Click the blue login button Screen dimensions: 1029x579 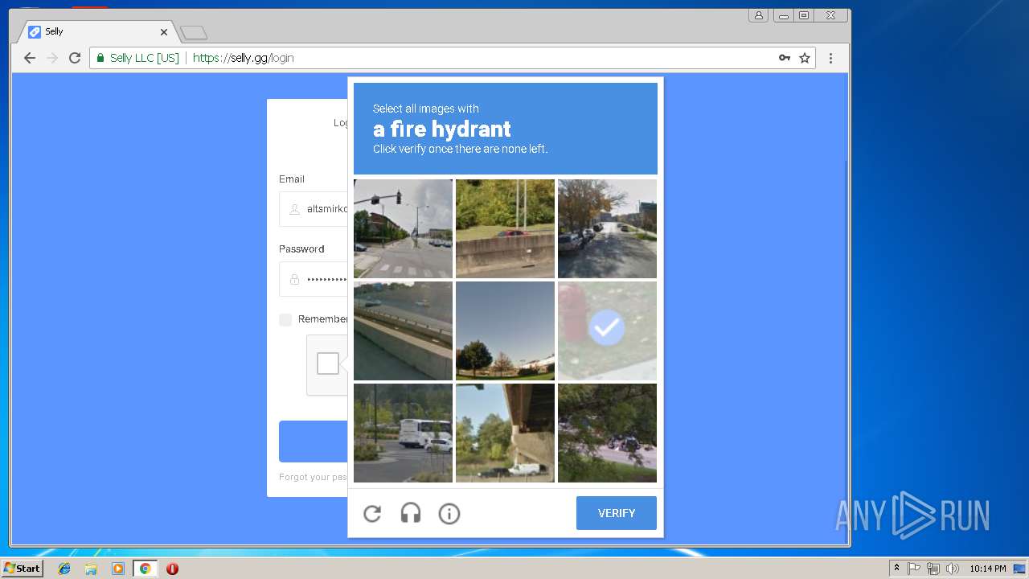[x=314, y=441]
